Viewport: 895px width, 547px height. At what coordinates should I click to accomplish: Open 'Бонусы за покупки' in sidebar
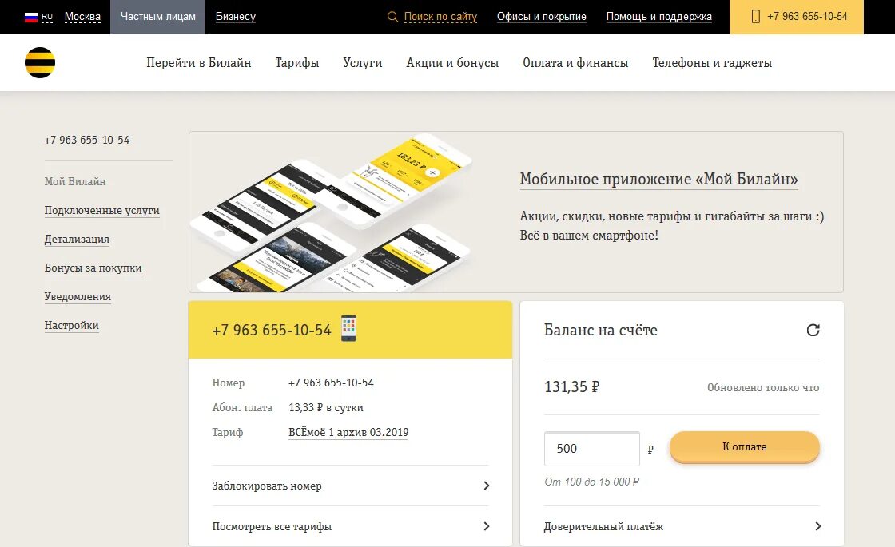click(93, 268)
